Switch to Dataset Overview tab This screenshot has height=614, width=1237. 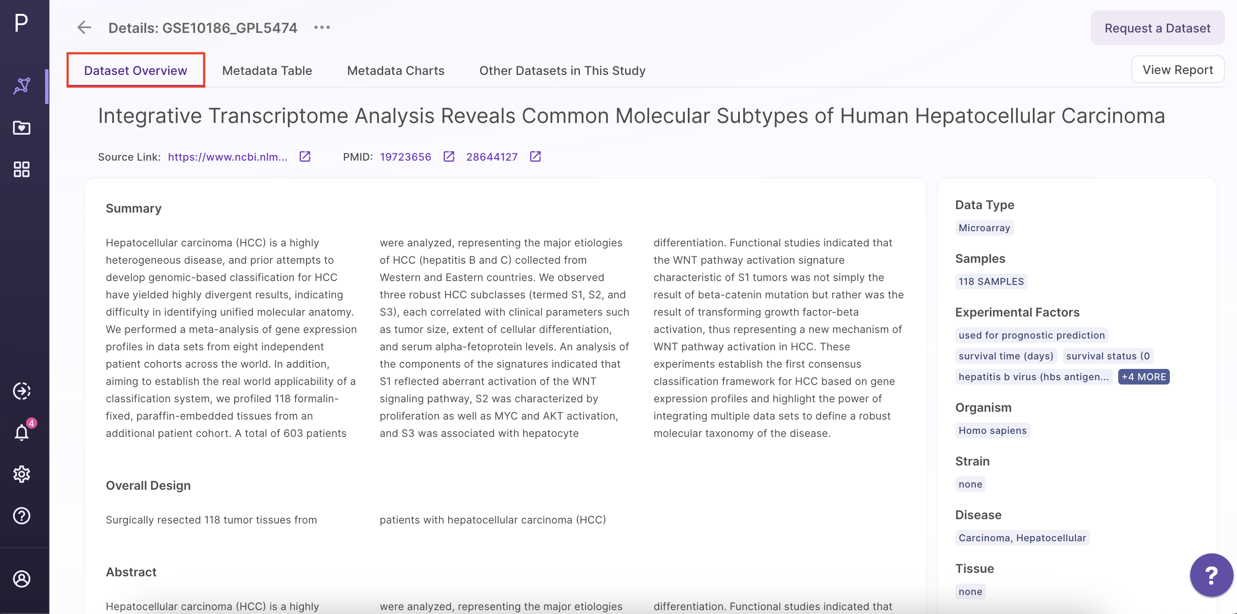(x=135, y=70)
